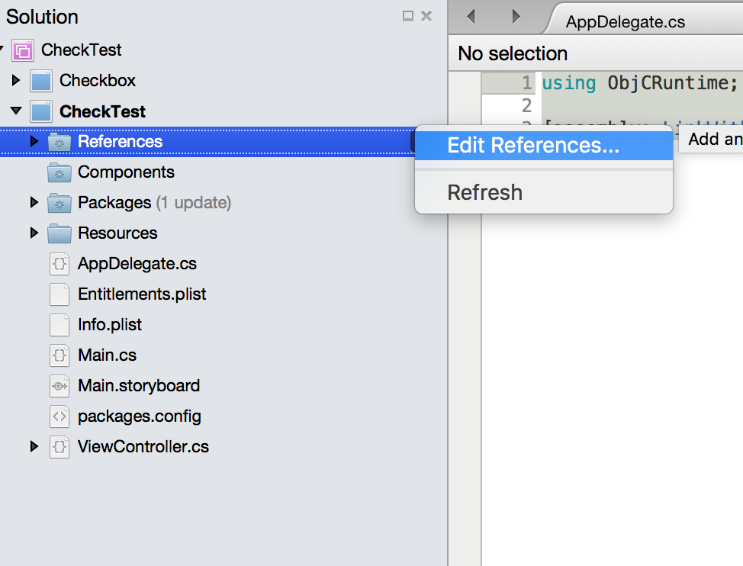Collapse the bold CheckTest project node
This screenshot has width=743, height=566.
[16, 111]
